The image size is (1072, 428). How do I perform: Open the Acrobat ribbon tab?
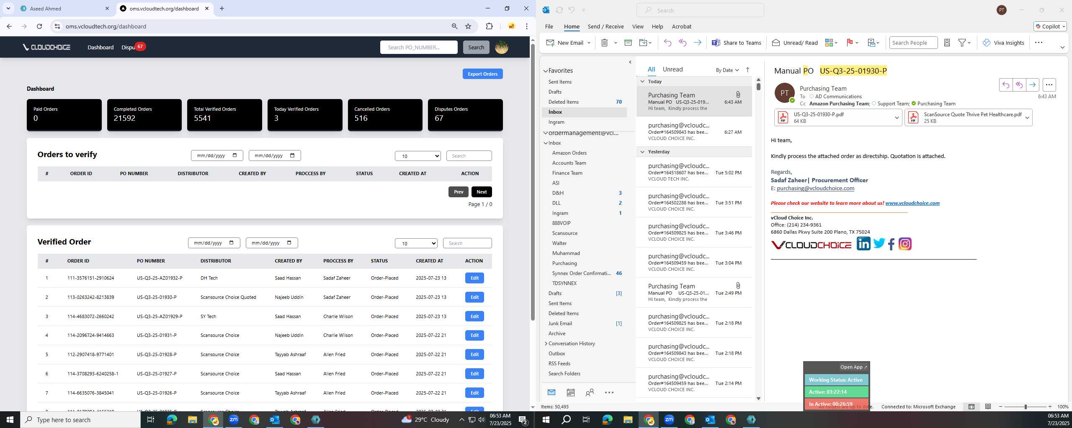[681, 26]
